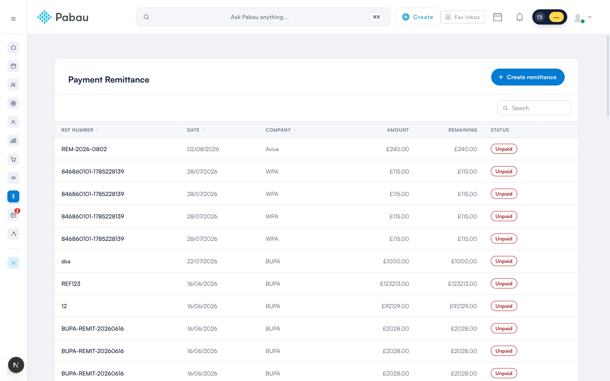Sort by COMPANY column
The width and height of the screenshot is (610, 381).
pyautogui.click(x=281, y=130)
